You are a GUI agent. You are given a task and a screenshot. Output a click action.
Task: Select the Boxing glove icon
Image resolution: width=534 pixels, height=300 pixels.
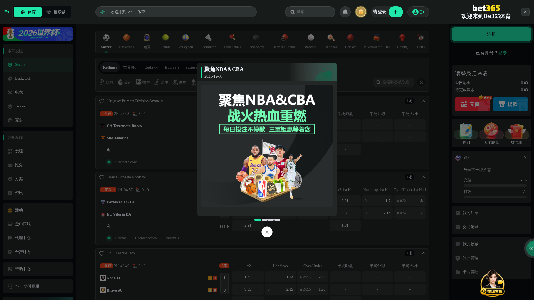click(402, 37)
